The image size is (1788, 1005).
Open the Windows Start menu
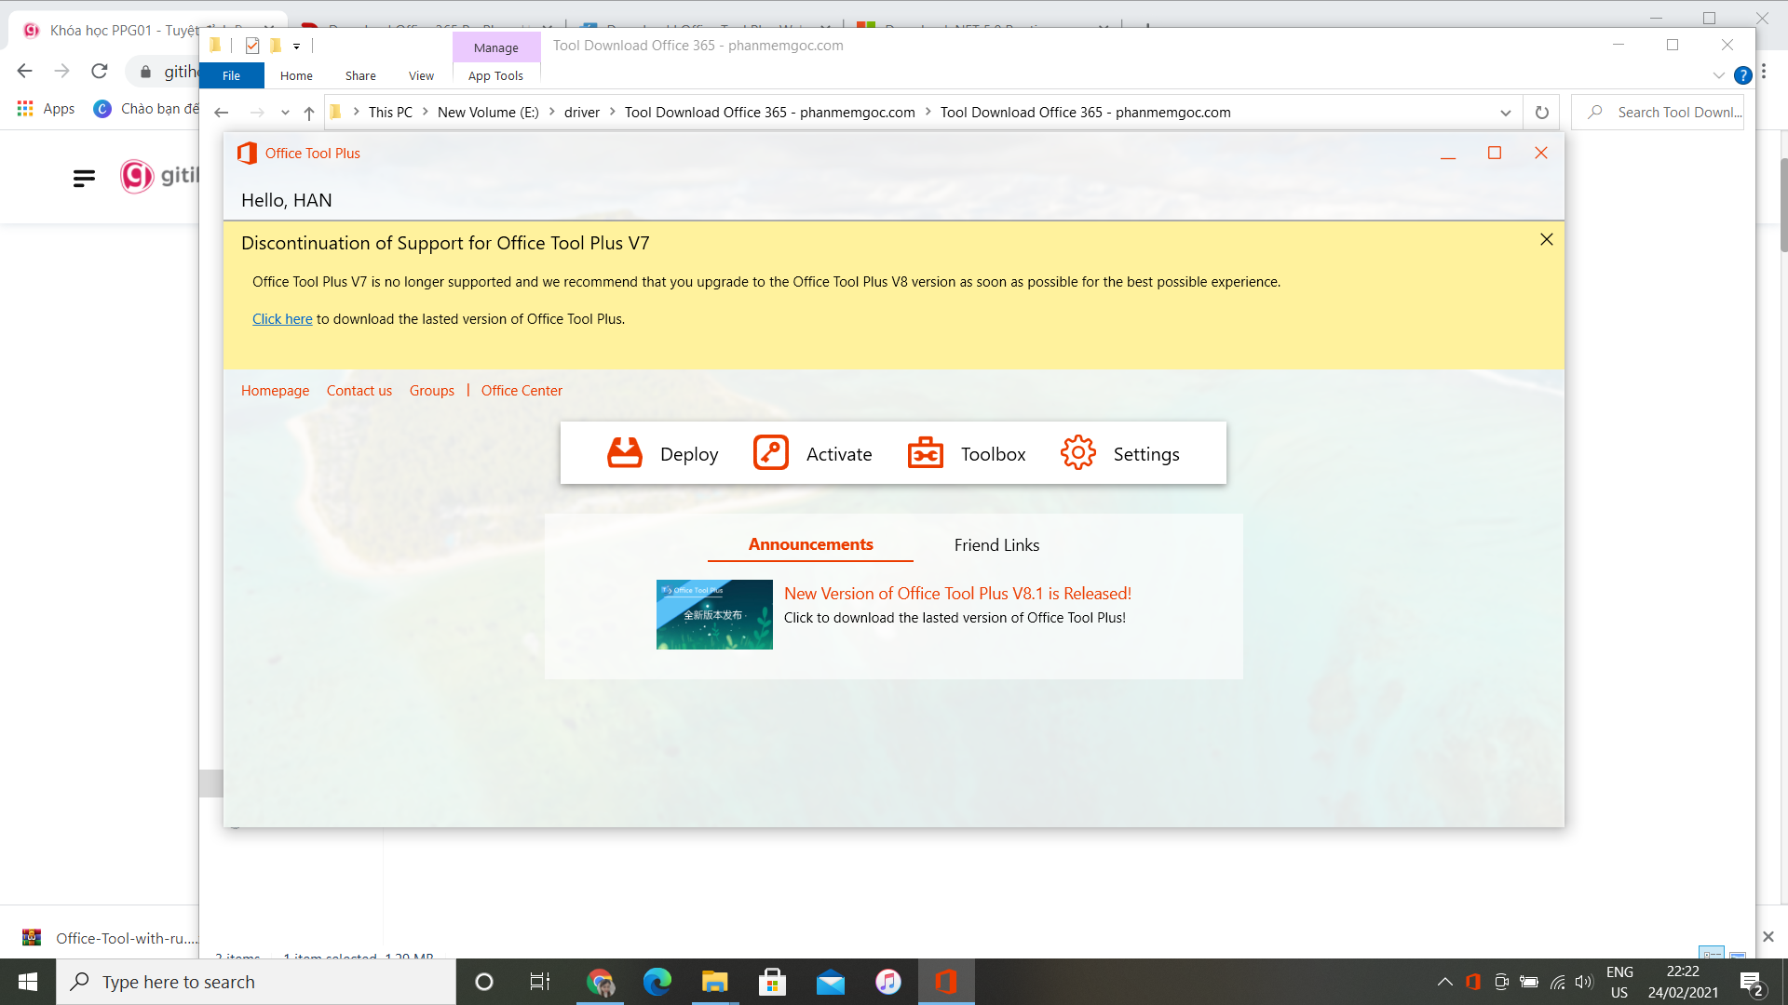coord(28,982)
